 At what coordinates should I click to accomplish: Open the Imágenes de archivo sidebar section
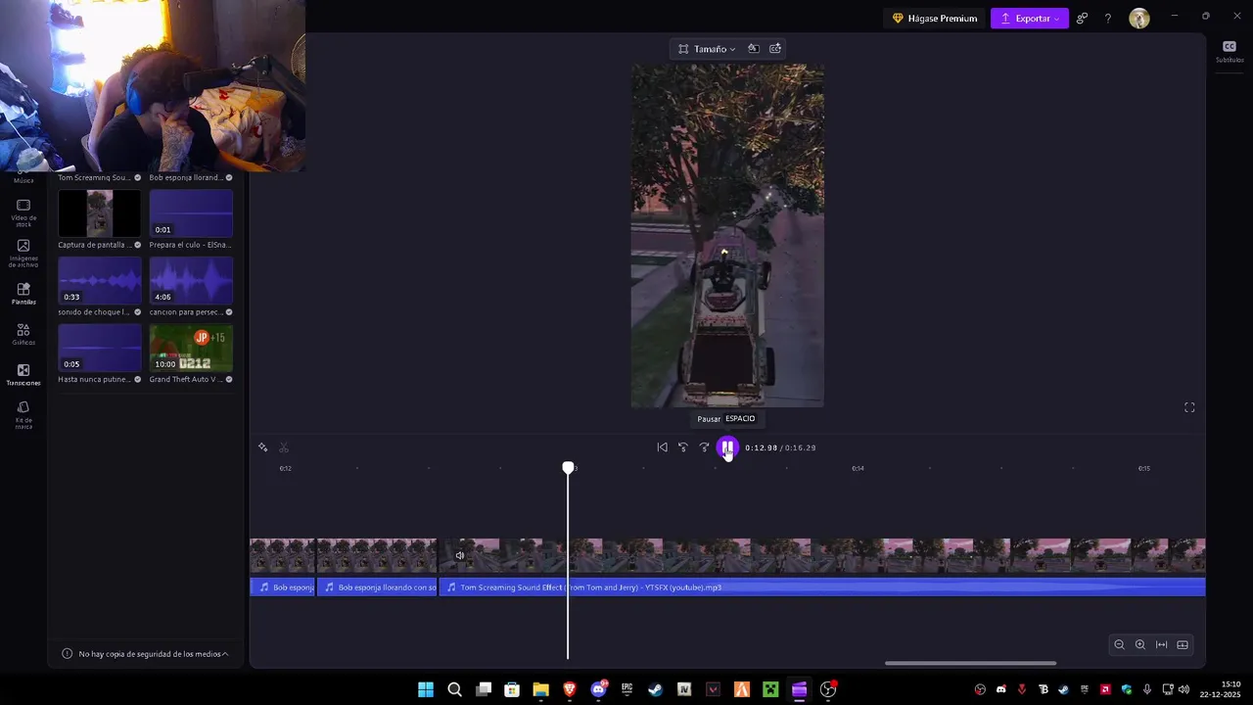point(23,254)
